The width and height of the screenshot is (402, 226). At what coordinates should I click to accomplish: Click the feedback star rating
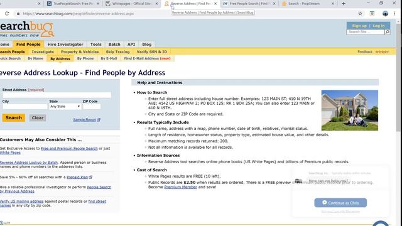[382, 51]
